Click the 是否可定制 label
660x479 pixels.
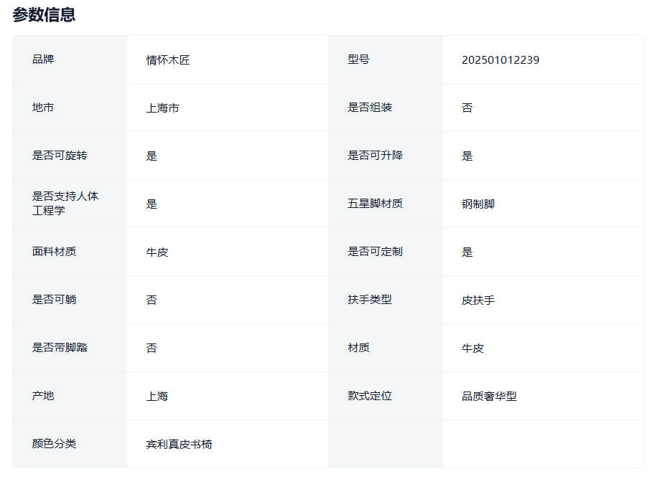click(375, 252)
